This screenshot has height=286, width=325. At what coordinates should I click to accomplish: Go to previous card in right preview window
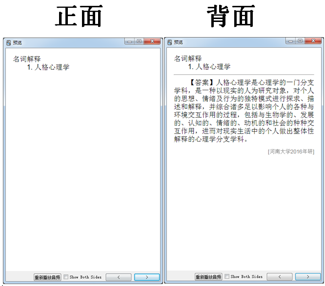coord(280,277)
